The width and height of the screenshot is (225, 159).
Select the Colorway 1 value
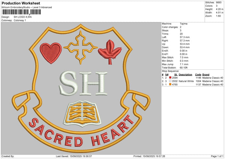pos(20,20)
